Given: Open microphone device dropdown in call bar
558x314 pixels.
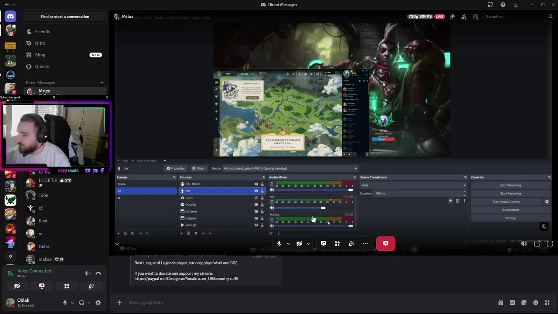Looking at the screenshot, I should (288, 244).
